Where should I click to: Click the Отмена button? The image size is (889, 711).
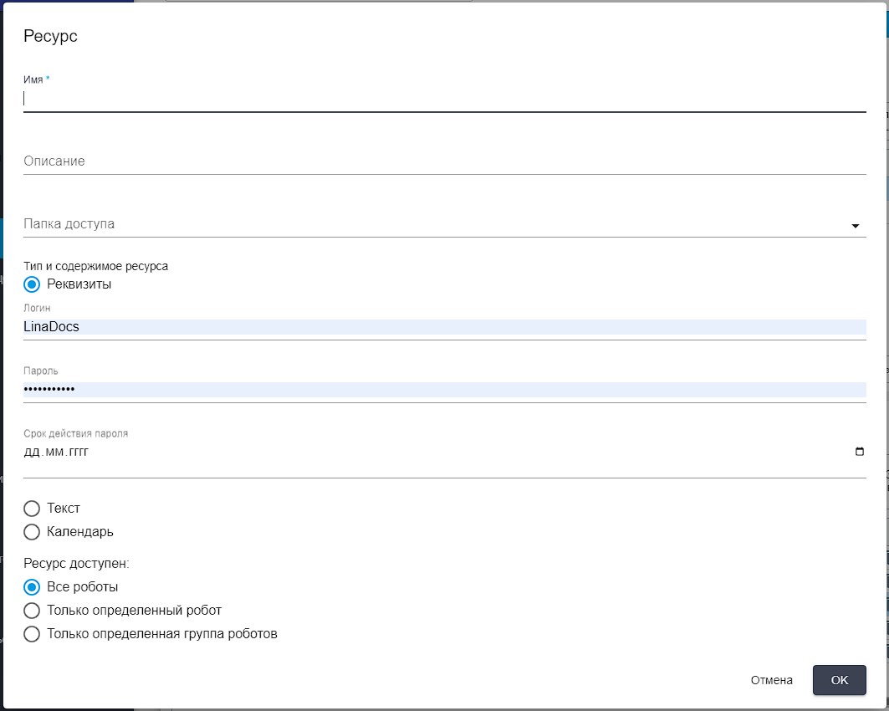(x=771, y=680)
